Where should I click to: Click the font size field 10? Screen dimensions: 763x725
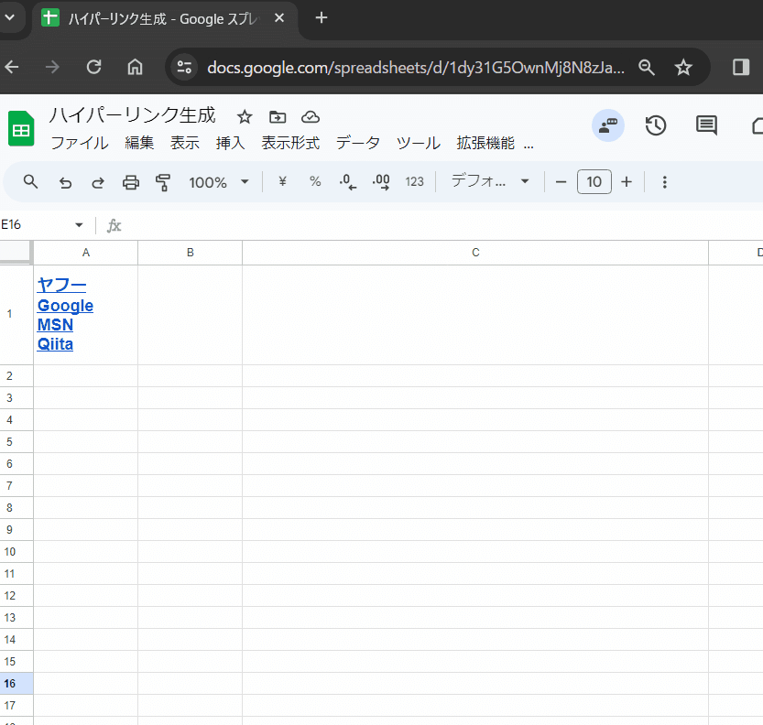click(594, 182)
